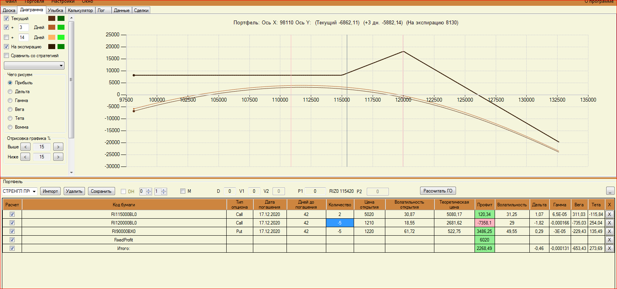
Task: Select the Дельта radio button
Action: point(10,92)
